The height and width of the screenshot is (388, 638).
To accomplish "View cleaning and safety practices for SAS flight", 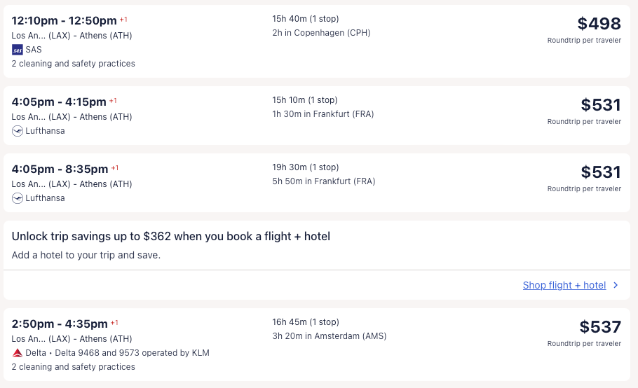I will (73, 64).
